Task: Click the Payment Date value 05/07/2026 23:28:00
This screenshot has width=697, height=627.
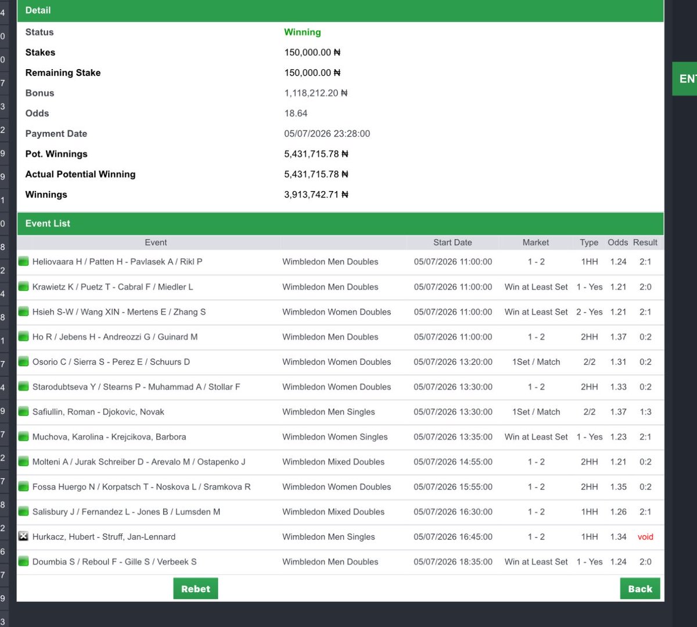Action: coord(327,134)
